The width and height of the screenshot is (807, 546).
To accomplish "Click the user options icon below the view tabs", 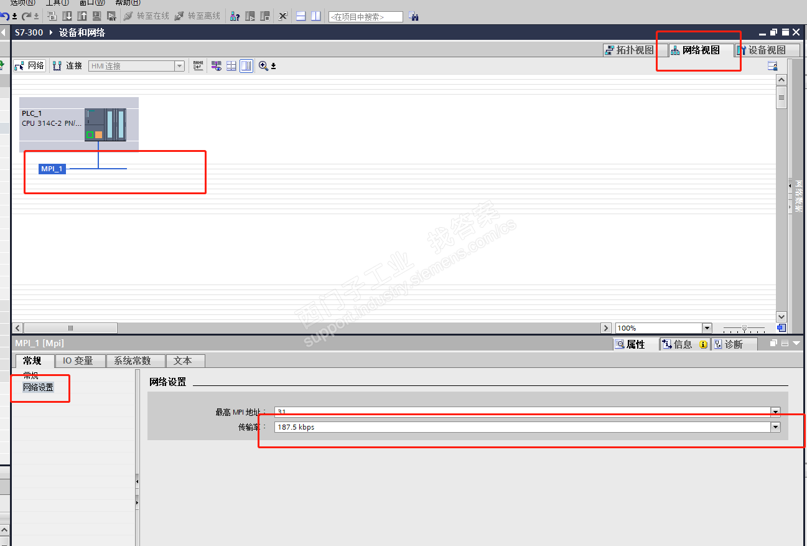I will (773, 66).
